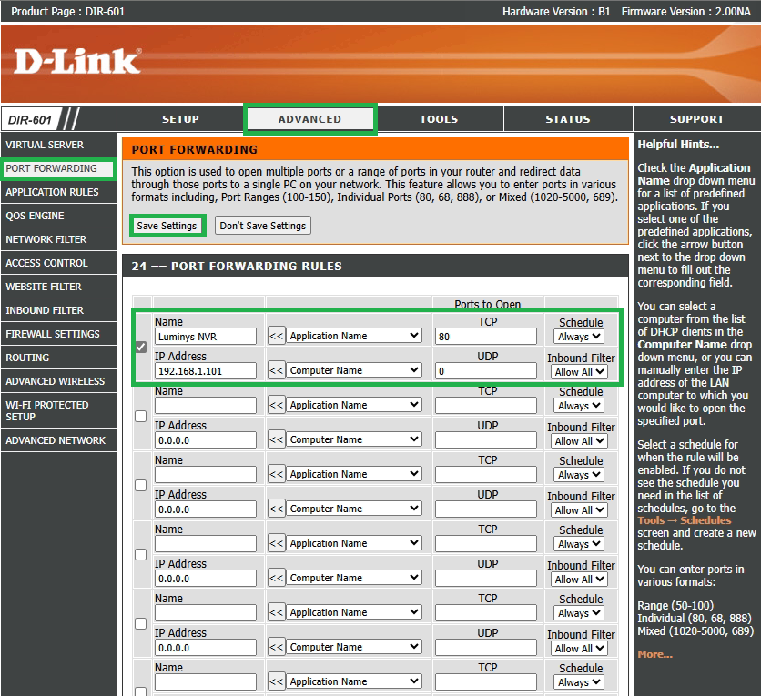Enable the second port forwarding rule checkbox
Image resolution: width=761 pixels, height=696 pixels.
[140, 416]
